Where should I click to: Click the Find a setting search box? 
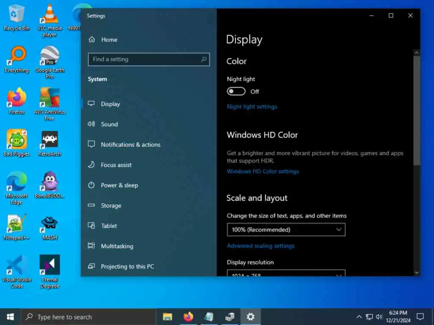[x=149, y=59]
